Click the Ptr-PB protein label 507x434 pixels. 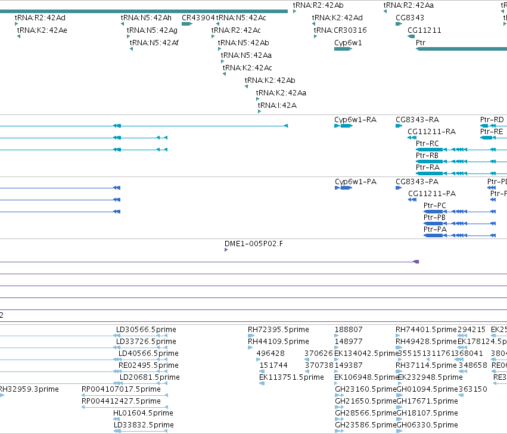(x=434, y=218)
